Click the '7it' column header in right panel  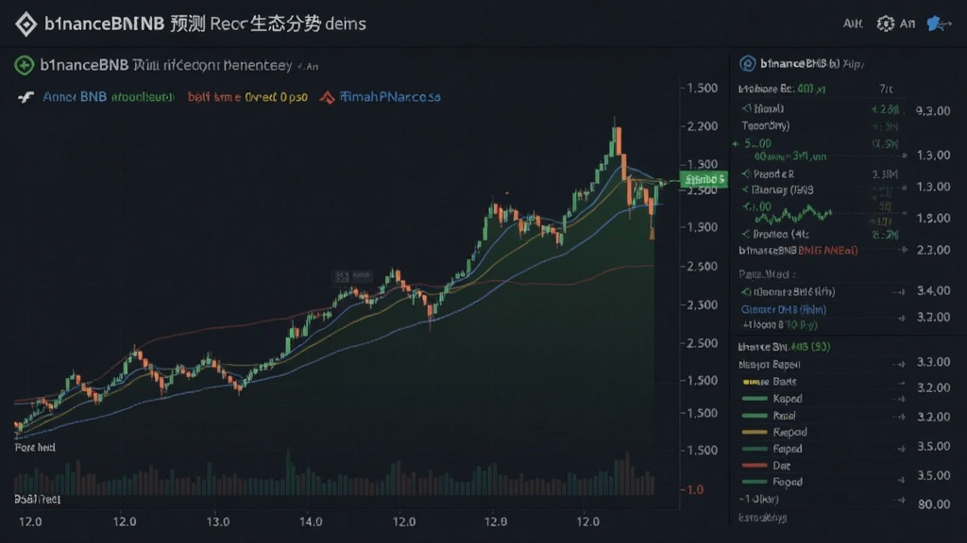point(886,90)
